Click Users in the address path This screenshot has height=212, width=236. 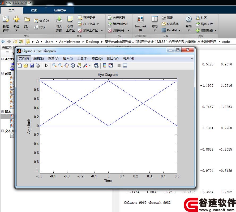(x=49, y=41)
